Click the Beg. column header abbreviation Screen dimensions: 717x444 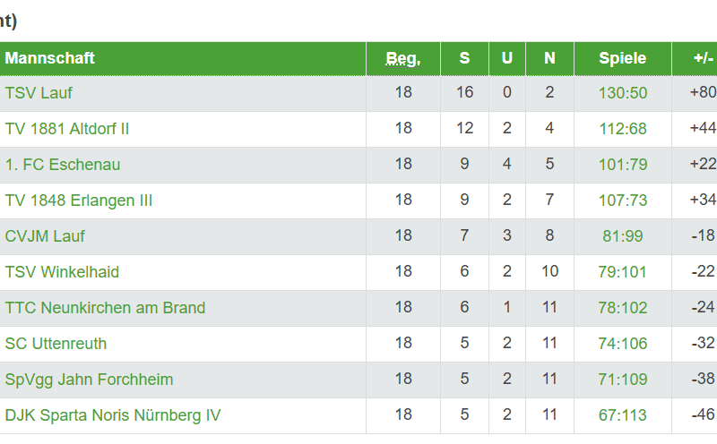403,58
